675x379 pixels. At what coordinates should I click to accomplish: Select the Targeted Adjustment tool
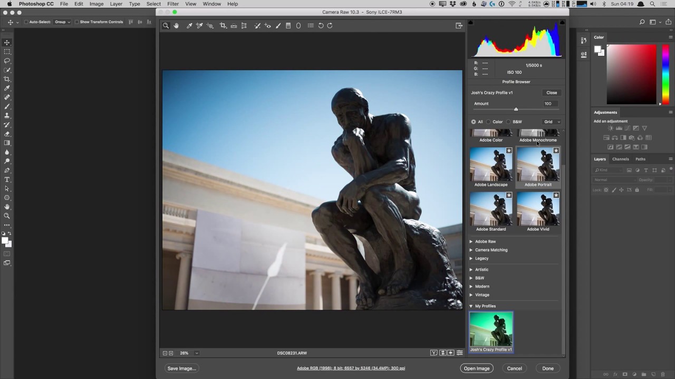(210, 25)
